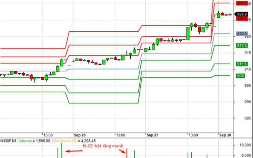Click the 915 price axis label

click(x=248, y=53)
